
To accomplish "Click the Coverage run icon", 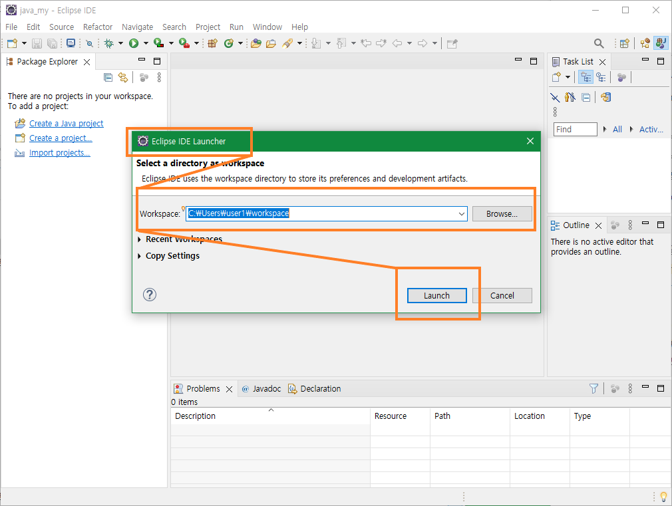I will (x=158, y=43).
